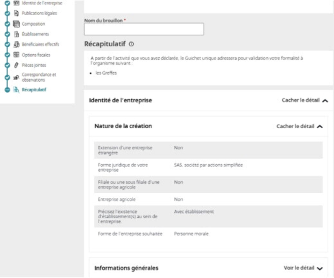Click the Options fiscales grid icon
The width and height of the screenshot is (334, 278).
16,55
